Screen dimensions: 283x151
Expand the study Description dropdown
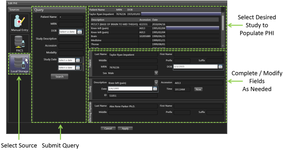click(156, 82)
